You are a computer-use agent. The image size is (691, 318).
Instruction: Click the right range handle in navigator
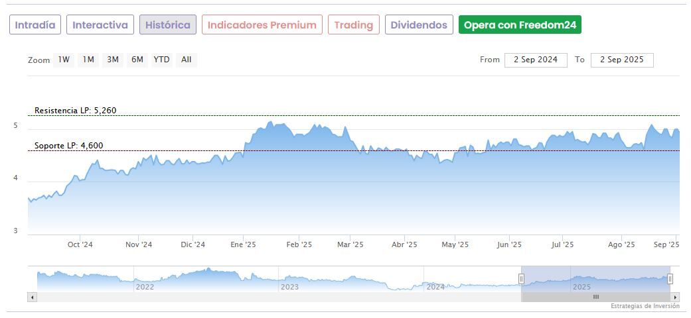click(x=670, y=279)
